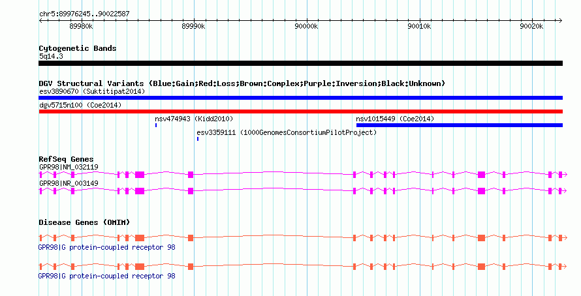
Task: Select the magenta GPR98 NM_032119 gene model
Action: click(303, 175)
